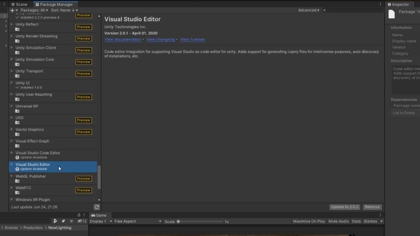Click the folder-plus icon under Unity Transport

[17, 76]
